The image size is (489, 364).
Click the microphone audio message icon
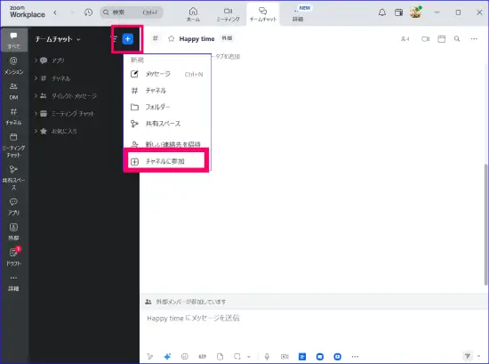tap(267, 357)
